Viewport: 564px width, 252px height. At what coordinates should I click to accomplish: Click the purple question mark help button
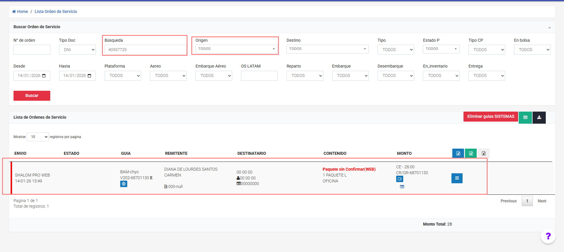click(x=548, y=236)
